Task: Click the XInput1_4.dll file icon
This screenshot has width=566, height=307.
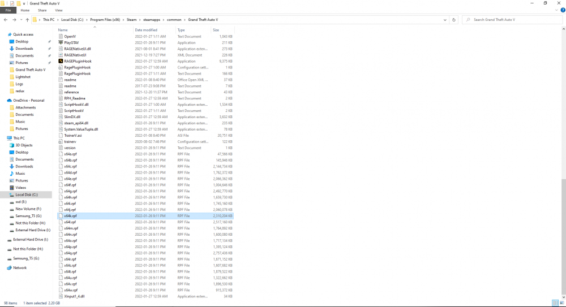Action: (61, 296)
